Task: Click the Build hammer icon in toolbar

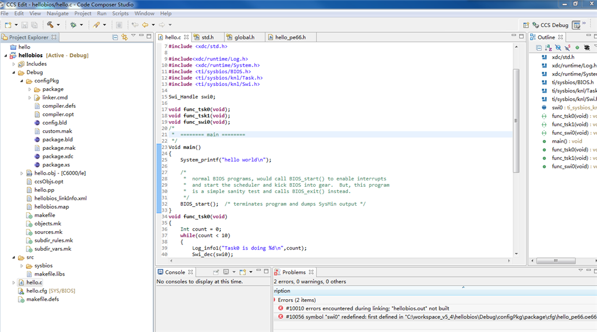Action: [x=50, y=25]
